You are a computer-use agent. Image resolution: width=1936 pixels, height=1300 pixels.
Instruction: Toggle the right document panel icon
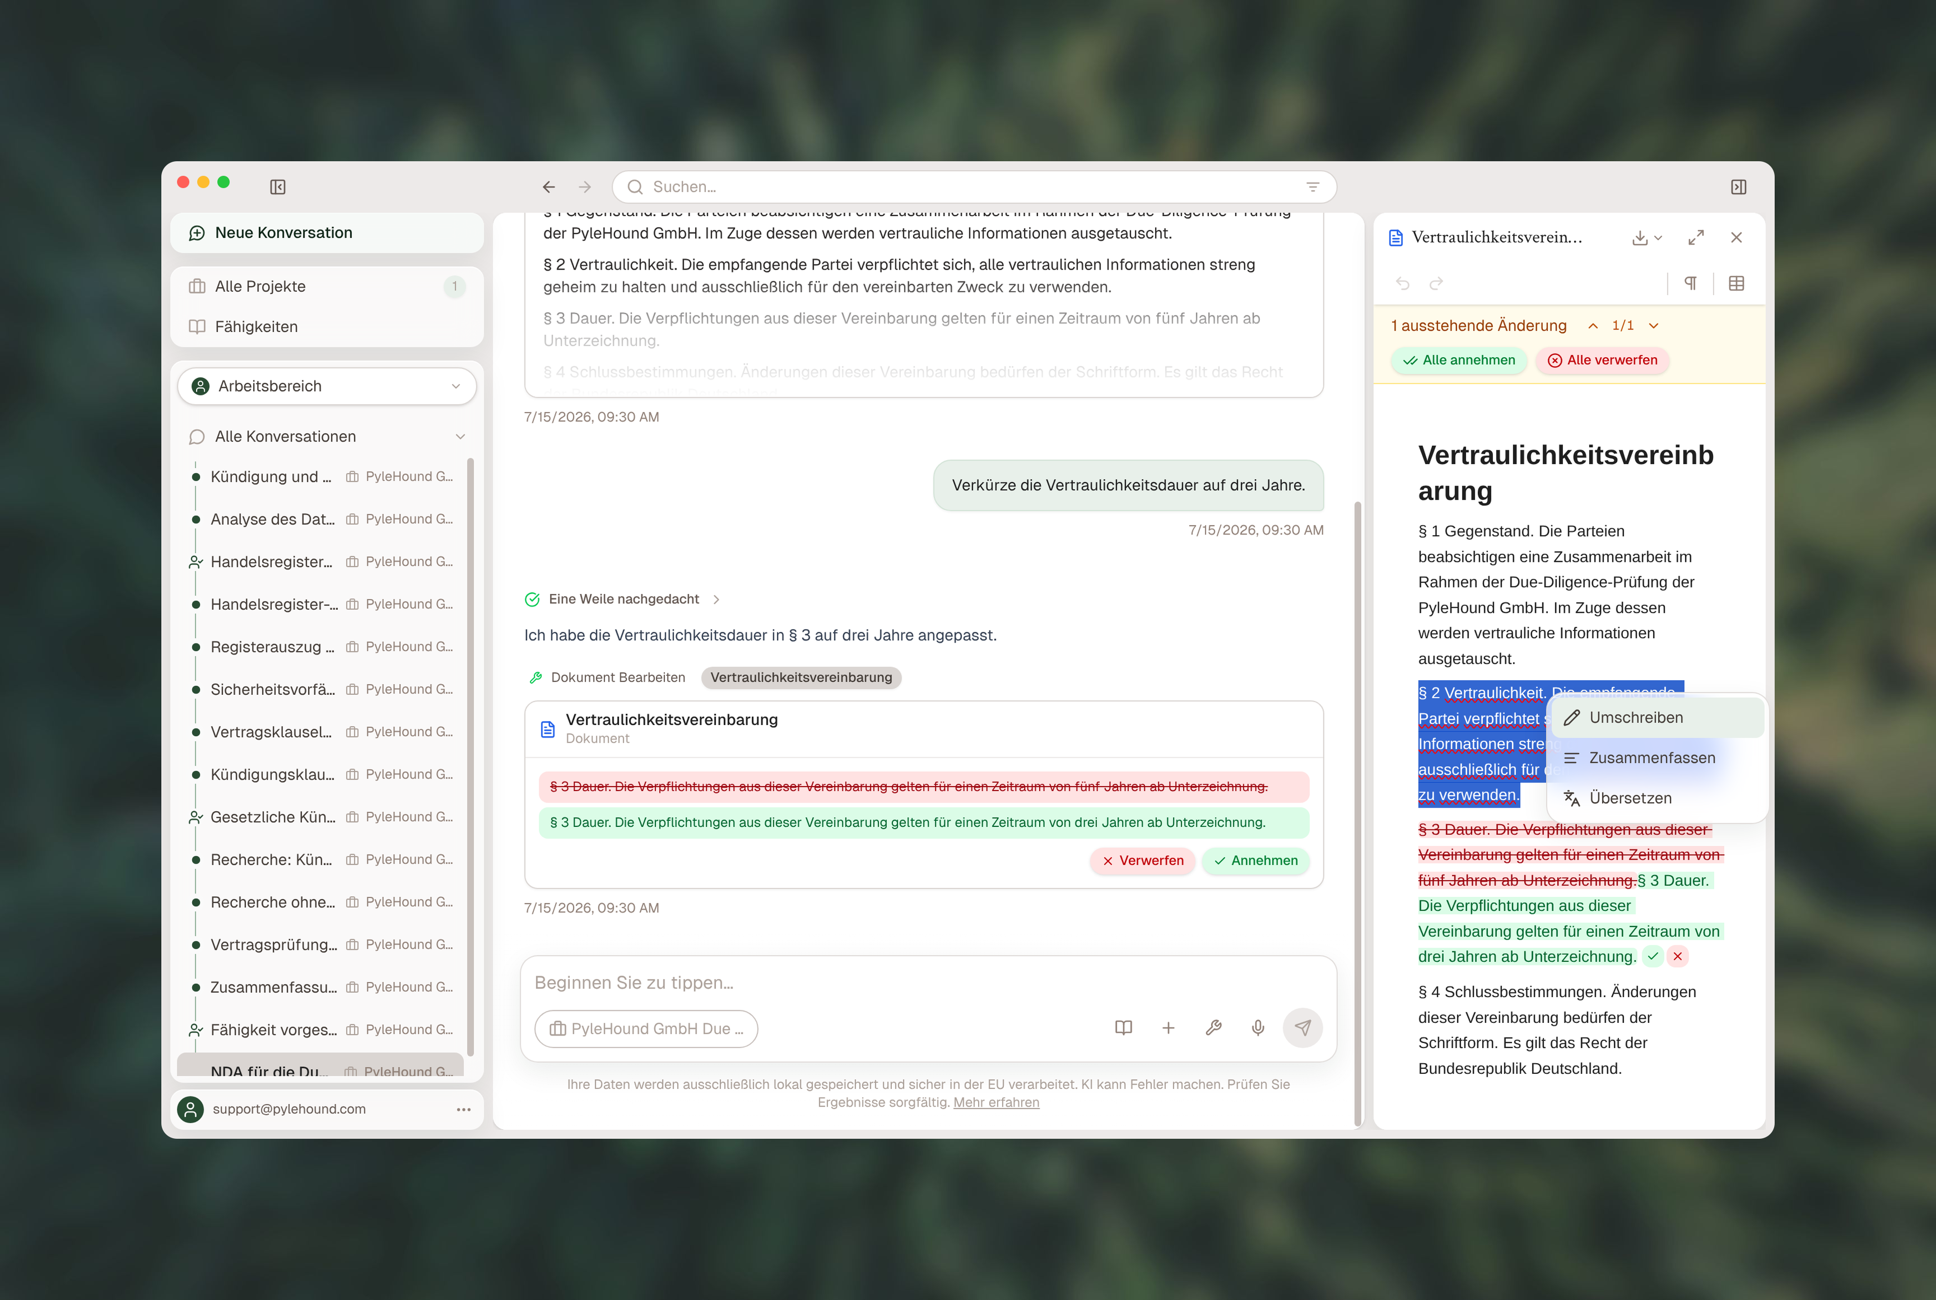coord(1738,186)
